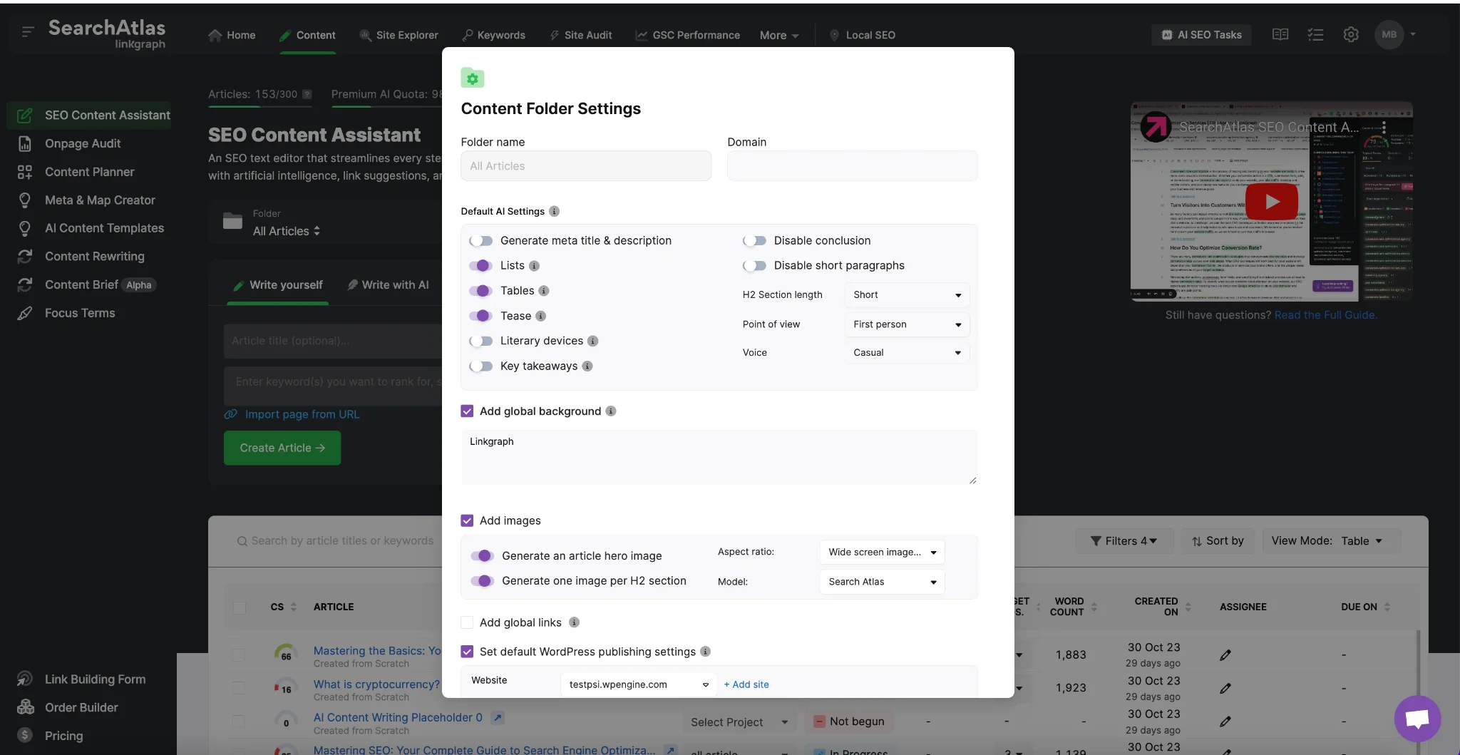This screenshot has width=1460, height=755.
Task: Click the YouTube play button on video
Action: click(1271, 202)
